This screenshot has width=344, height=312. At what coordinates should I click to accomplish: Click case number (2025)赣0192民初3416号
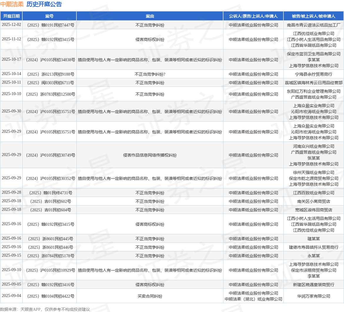[x=51, y=285]
